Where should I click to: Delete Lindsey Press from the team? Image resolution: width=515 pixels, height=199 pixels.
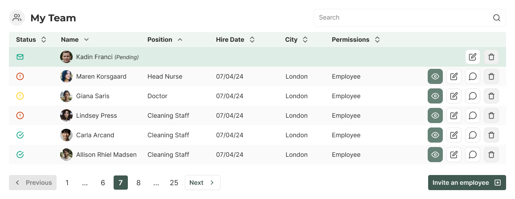[491, 115]
